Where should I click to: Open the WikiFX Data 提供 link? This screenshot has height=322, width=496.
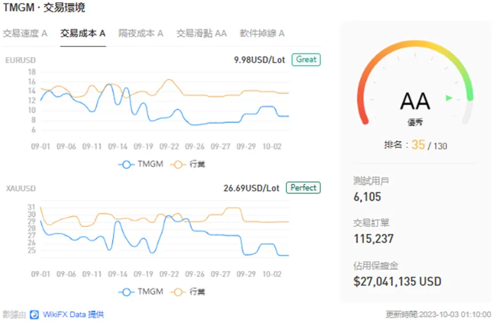[x=73, y=315]
